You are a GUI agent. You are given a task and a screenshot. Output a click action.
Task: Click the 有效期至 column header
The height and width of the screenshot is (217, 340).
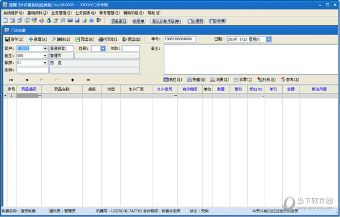(x=190, y=90)
